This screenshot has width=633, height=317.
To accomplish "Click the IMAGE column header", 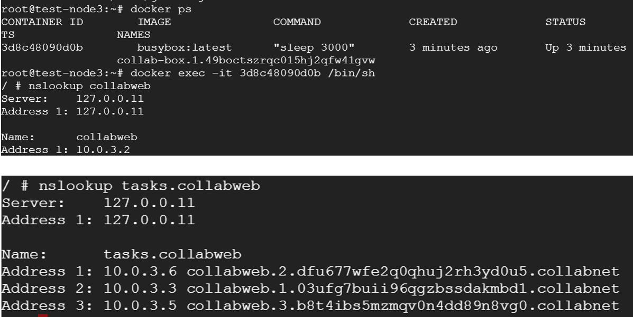I will pyautogui.click(x=154, y=22).
